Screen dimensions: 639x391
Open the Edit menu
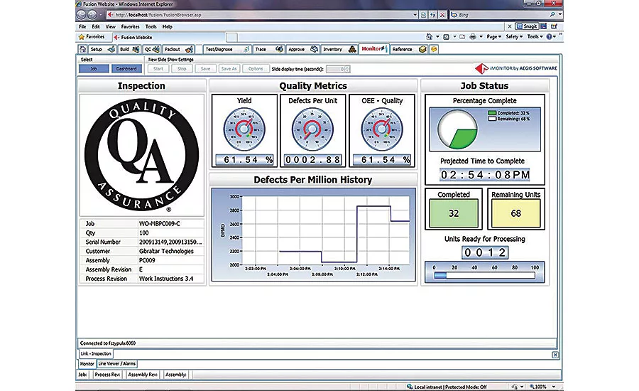pyautogui.click(x=96, y=26)
